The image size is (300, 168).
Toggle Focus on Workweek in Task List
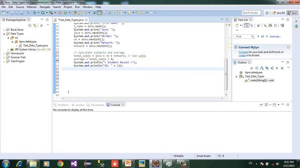tap(258, 25)
